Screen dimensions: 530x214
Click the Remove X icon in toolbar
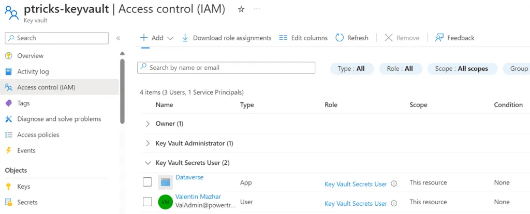[389, 38]
